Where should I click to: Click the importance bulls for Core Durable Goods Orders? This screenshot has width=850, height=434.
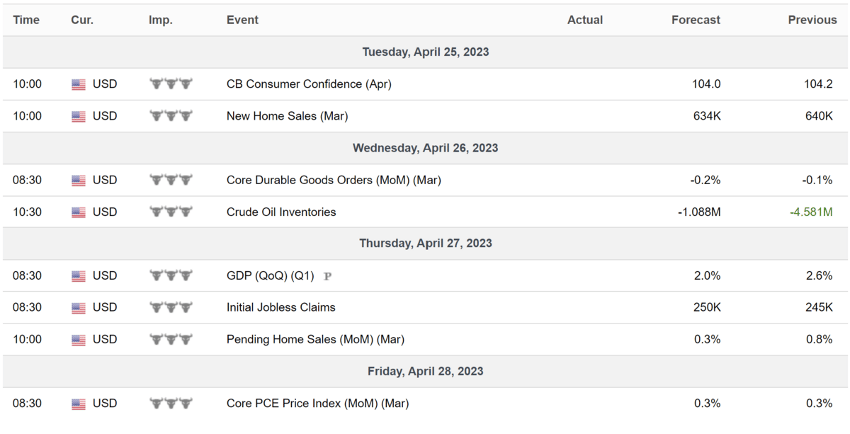coord(171,180)
